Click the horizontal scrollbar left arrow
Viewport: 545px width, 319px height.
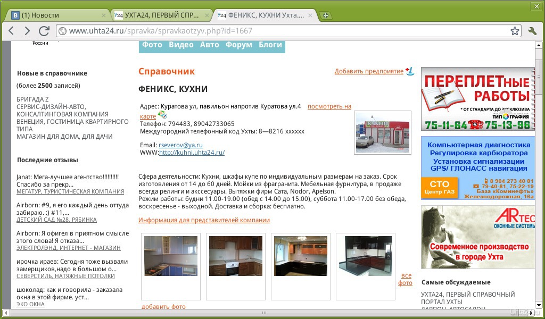[x=5, y=313]
